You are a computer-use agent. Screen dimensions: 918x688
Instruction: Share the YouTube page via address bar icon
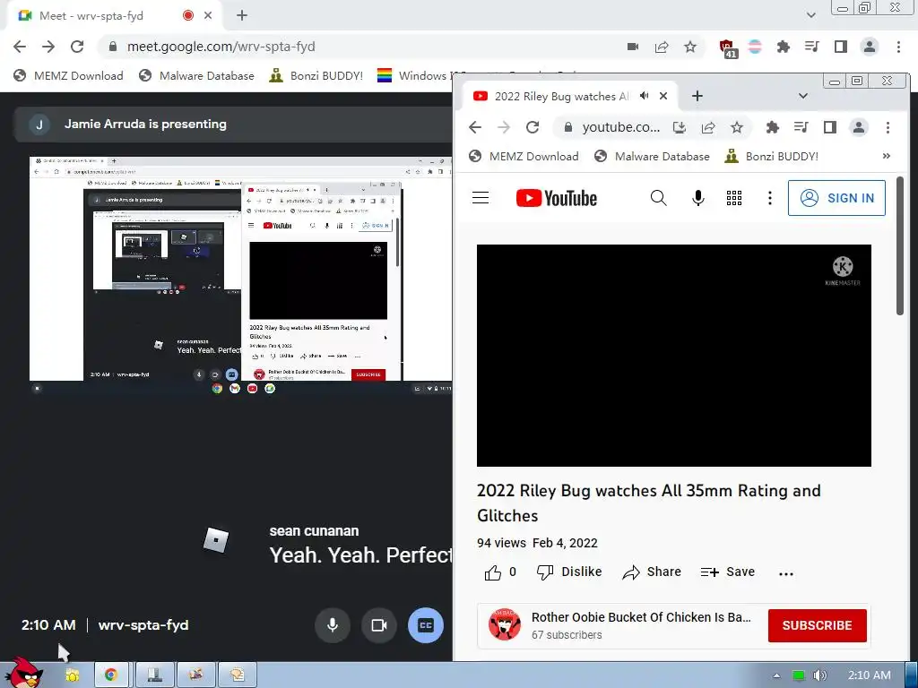pos(708,127)
